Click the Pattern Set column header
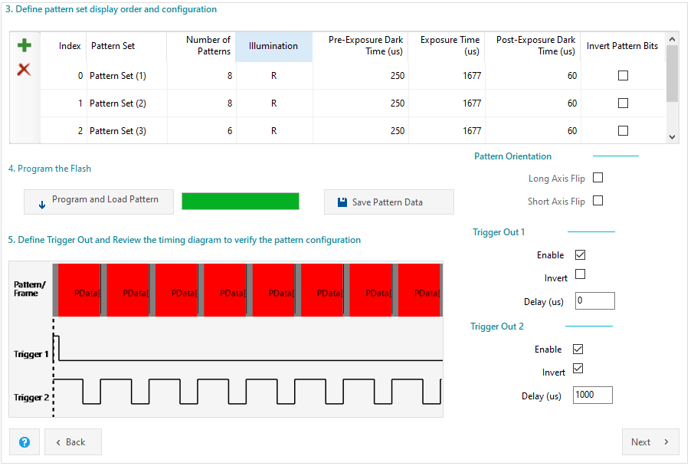Viewport: 694px width, 466px height. pyautogui.click(x=126, y=46)
